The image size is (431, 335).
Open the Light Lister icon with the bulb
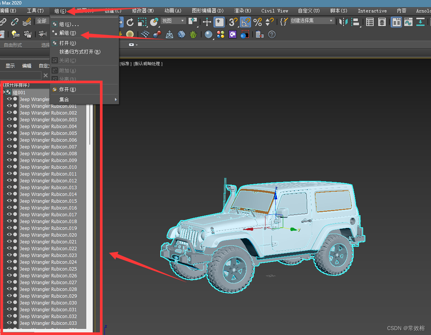point(15,34)
